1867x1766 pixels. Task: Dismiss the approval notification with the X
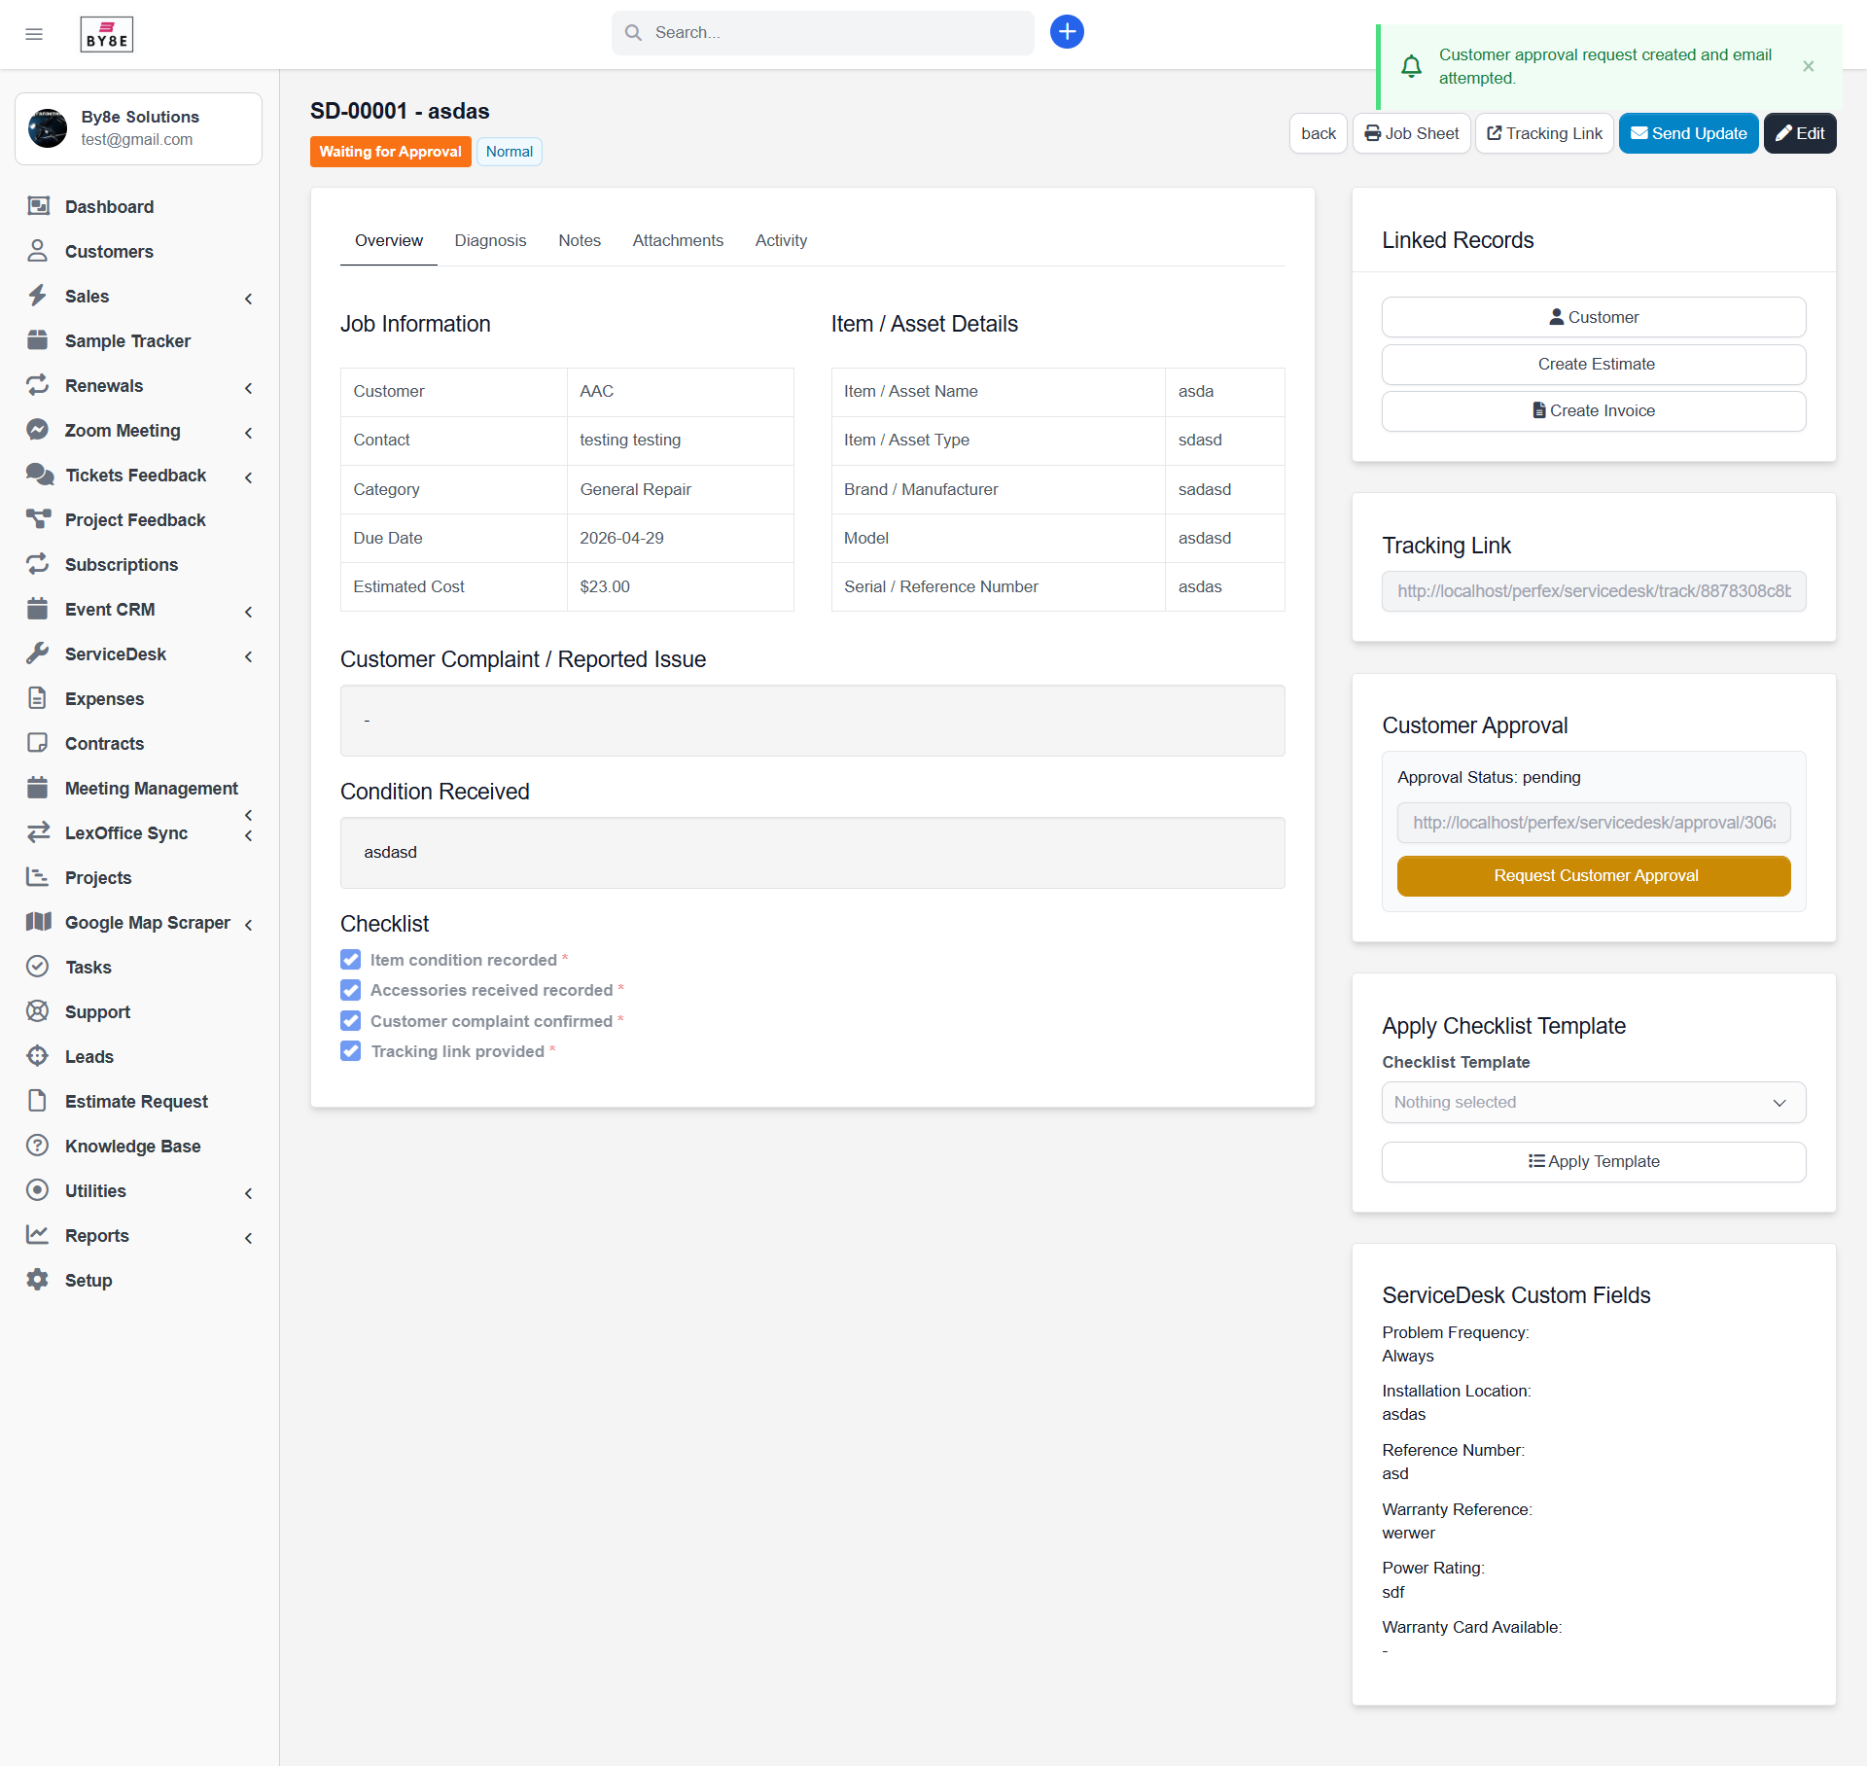point(1809,66)
